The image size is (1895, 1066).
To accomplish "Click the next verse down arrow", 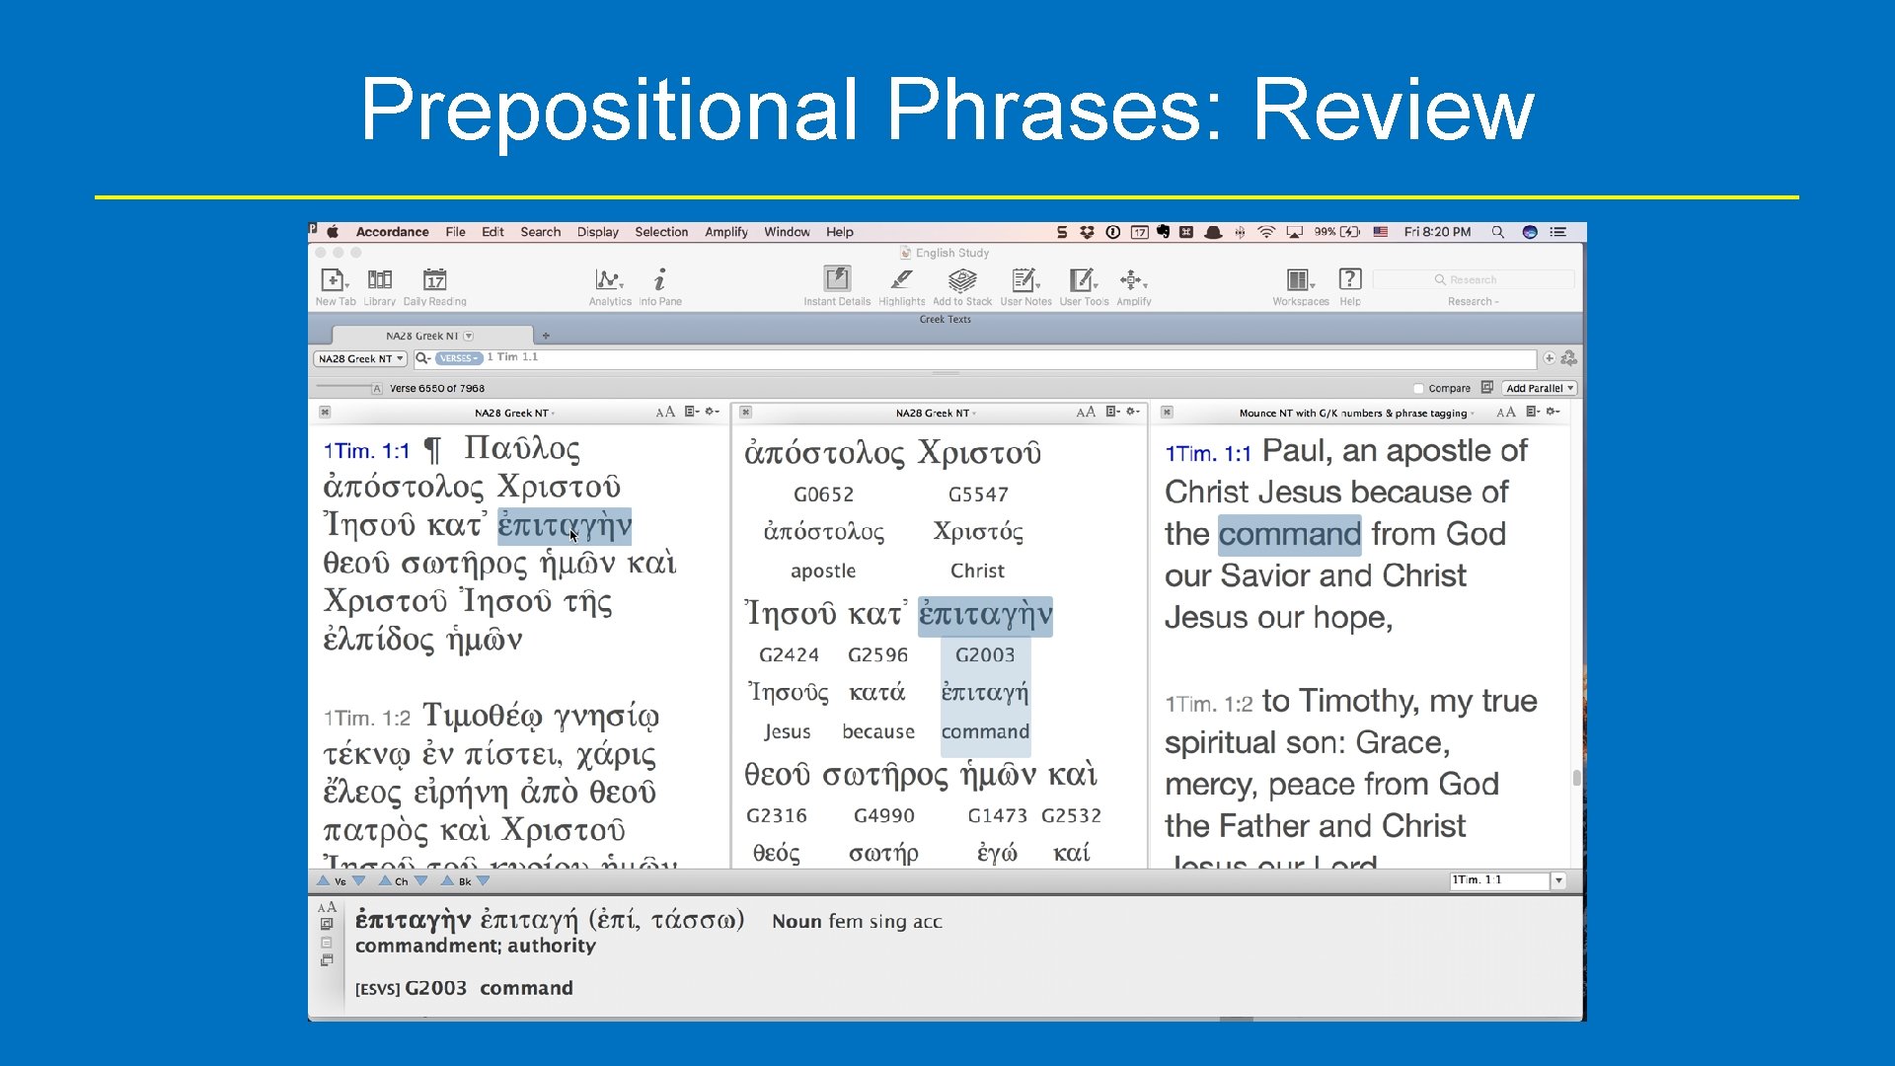I will (x=359, y=880).
